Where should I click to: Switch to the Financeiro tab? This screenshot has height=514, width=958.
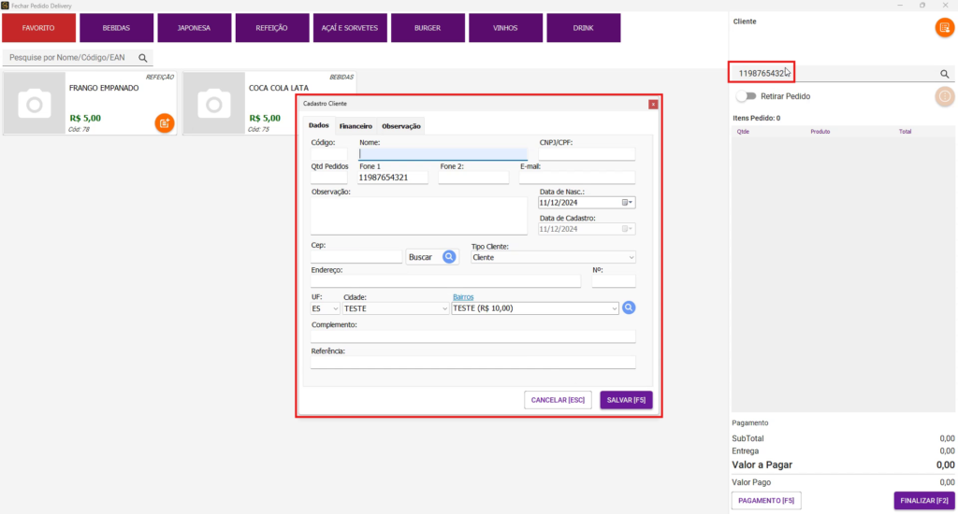(x=356, y=125)
